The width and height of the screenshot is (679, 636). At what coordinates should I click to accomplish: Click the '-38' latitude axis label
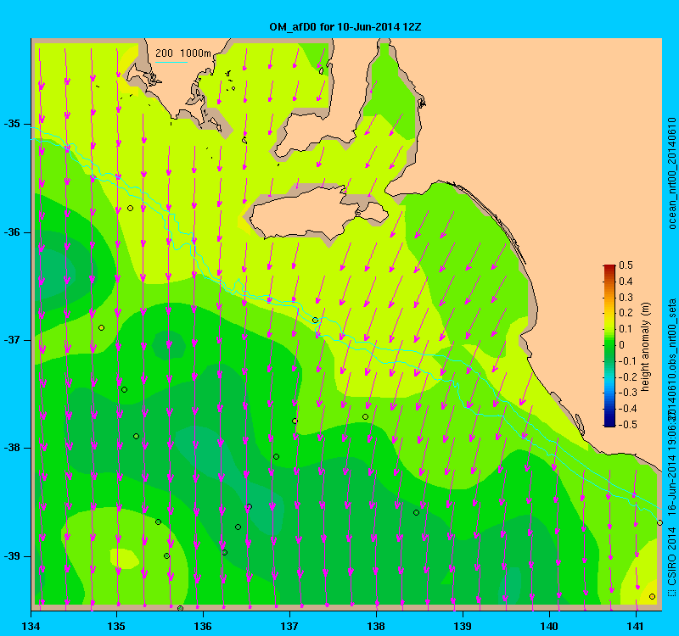pyautogui.click(x=12, y=448)
